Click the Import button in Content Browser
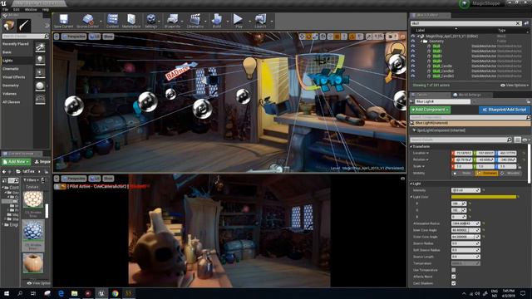 click(42, 162)
